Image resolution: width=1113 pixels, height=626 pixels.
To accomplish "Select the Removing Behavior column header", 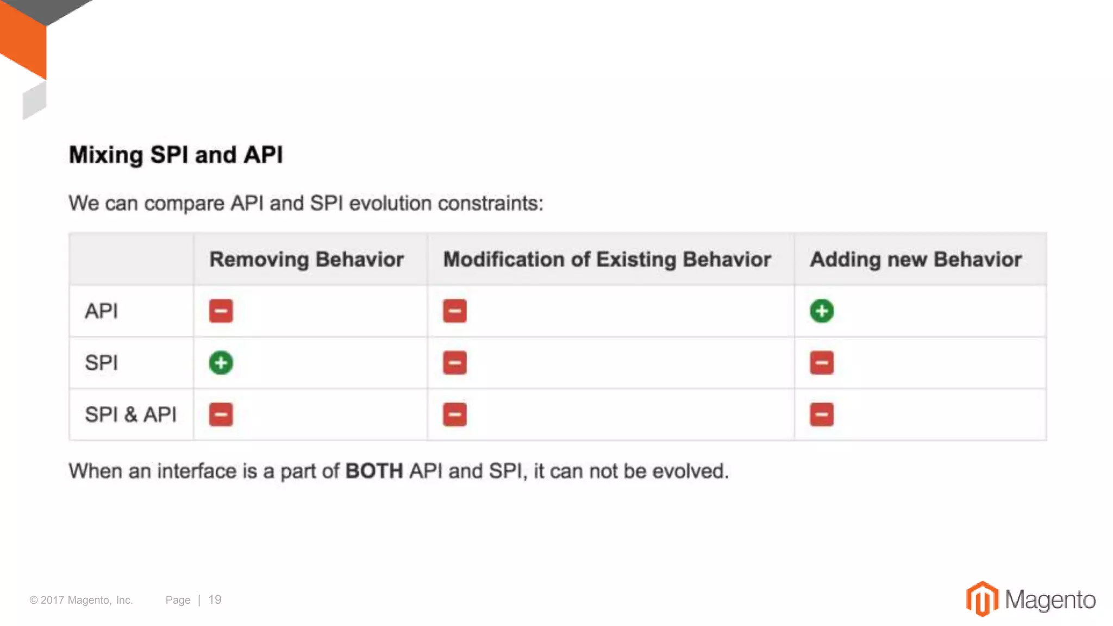I will tap(307, 259).
